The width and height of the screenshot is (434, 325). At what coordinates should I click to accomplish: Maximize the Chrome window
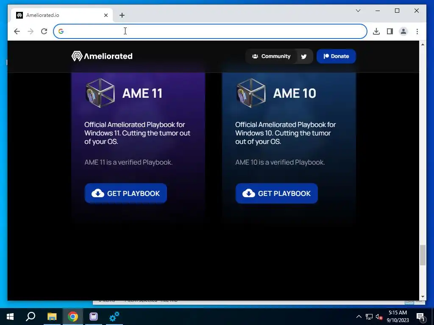click(x=397, y=11)
